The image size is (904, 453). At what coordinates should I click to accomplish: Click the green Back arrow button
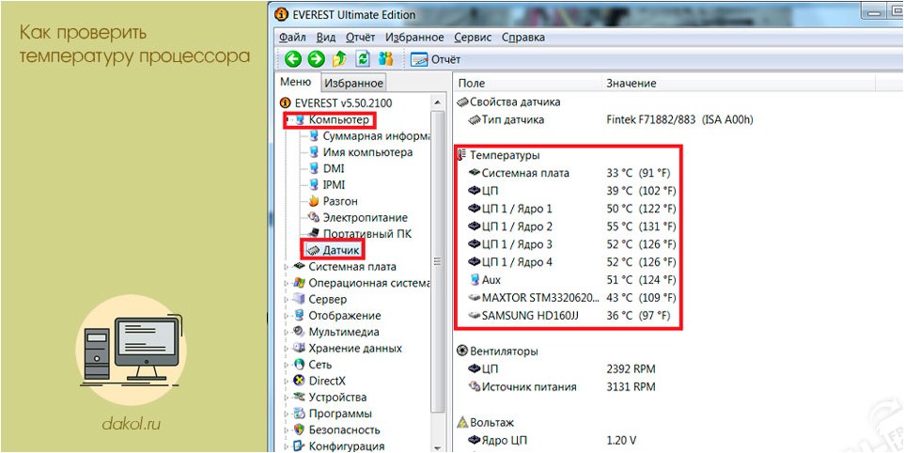click(x=294, y=59)
